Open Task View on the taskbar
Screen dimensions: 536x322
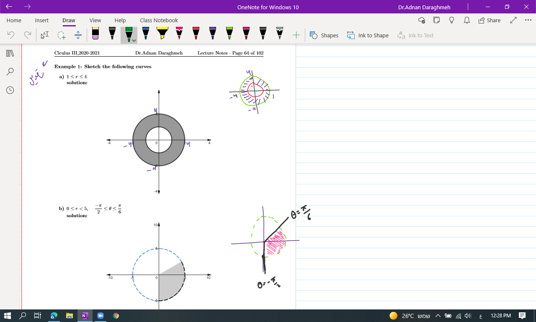coord(37,316)
